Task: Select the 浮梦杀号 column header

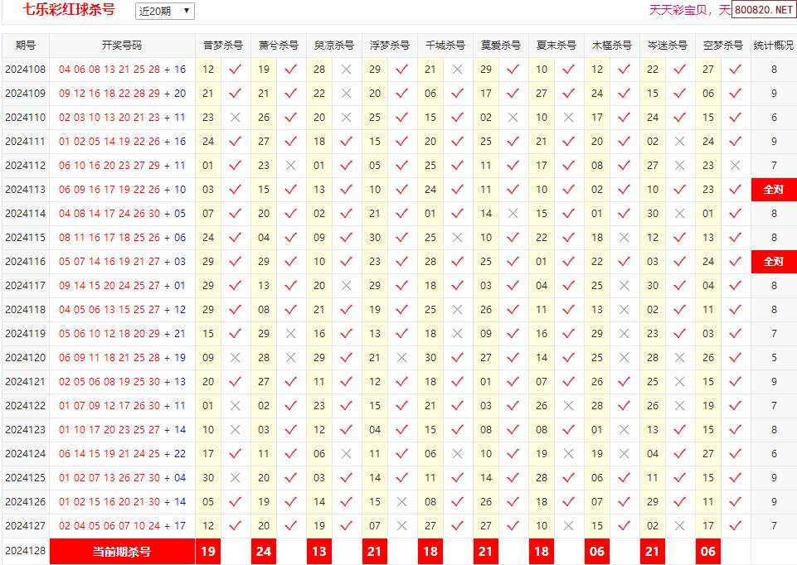Action: (x=389, y=46)
